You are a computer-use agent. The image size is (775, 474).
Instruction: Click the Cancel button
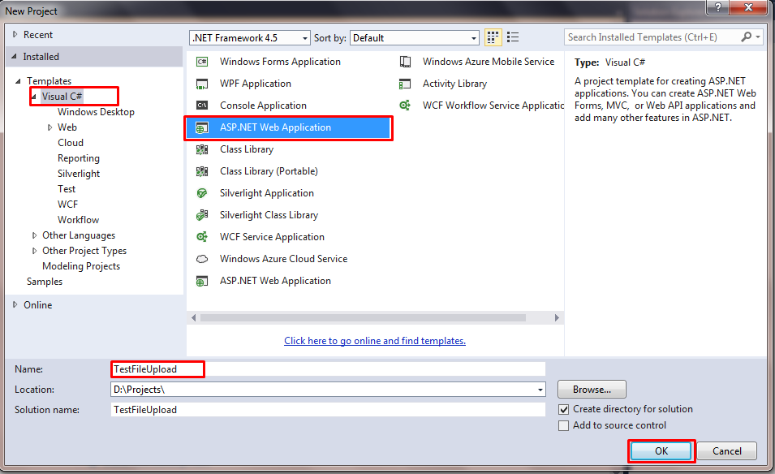[726, 451]
